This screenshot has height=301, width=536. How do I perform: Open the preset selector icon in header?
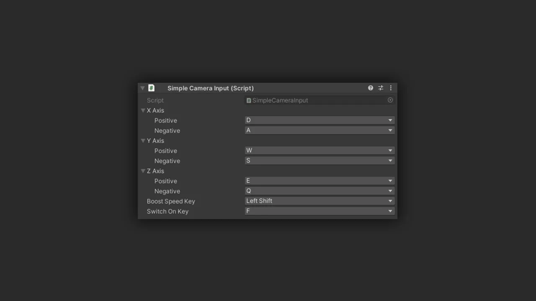click(381, 88)
